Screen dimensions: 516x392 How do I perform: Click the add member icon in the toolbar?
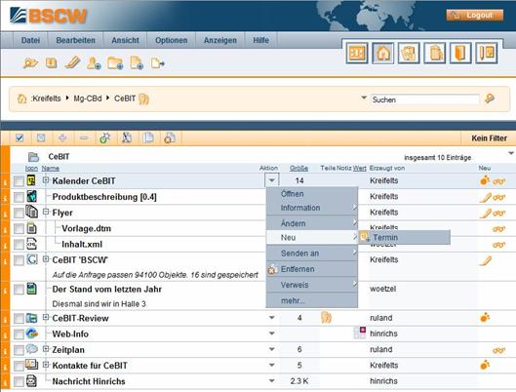(94, 62)
